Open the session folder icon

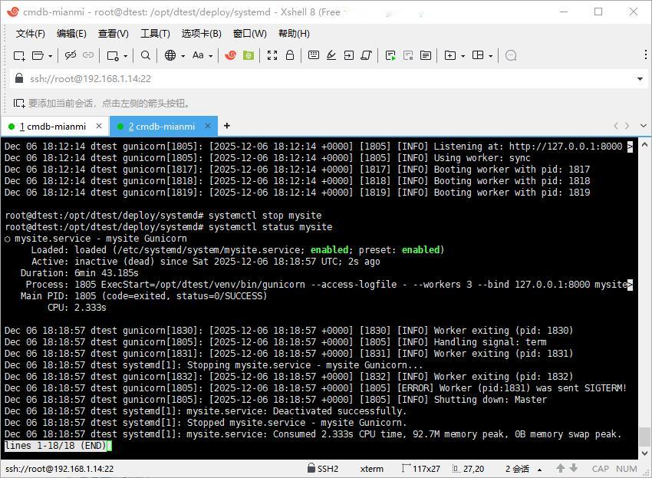pyautogui.click(x=38, y=55)
